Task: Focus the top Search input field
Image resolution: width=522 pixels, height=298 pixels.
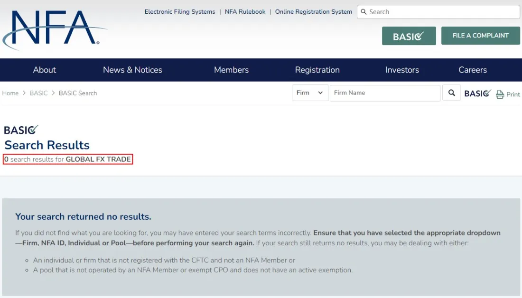Action: (438, 12)
